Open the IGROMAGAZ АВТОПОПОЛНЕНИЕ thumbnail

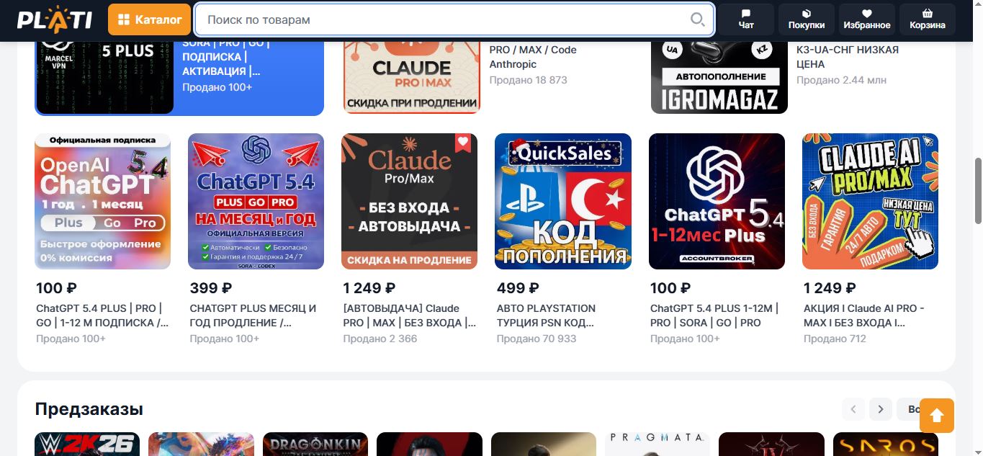pyautogui.click(x=719, y=78)
